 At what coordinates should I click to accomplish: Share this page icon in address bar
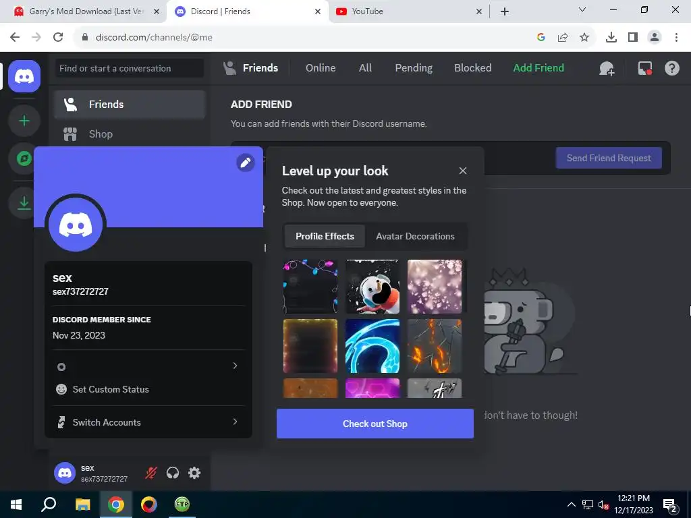coord(563,38)
